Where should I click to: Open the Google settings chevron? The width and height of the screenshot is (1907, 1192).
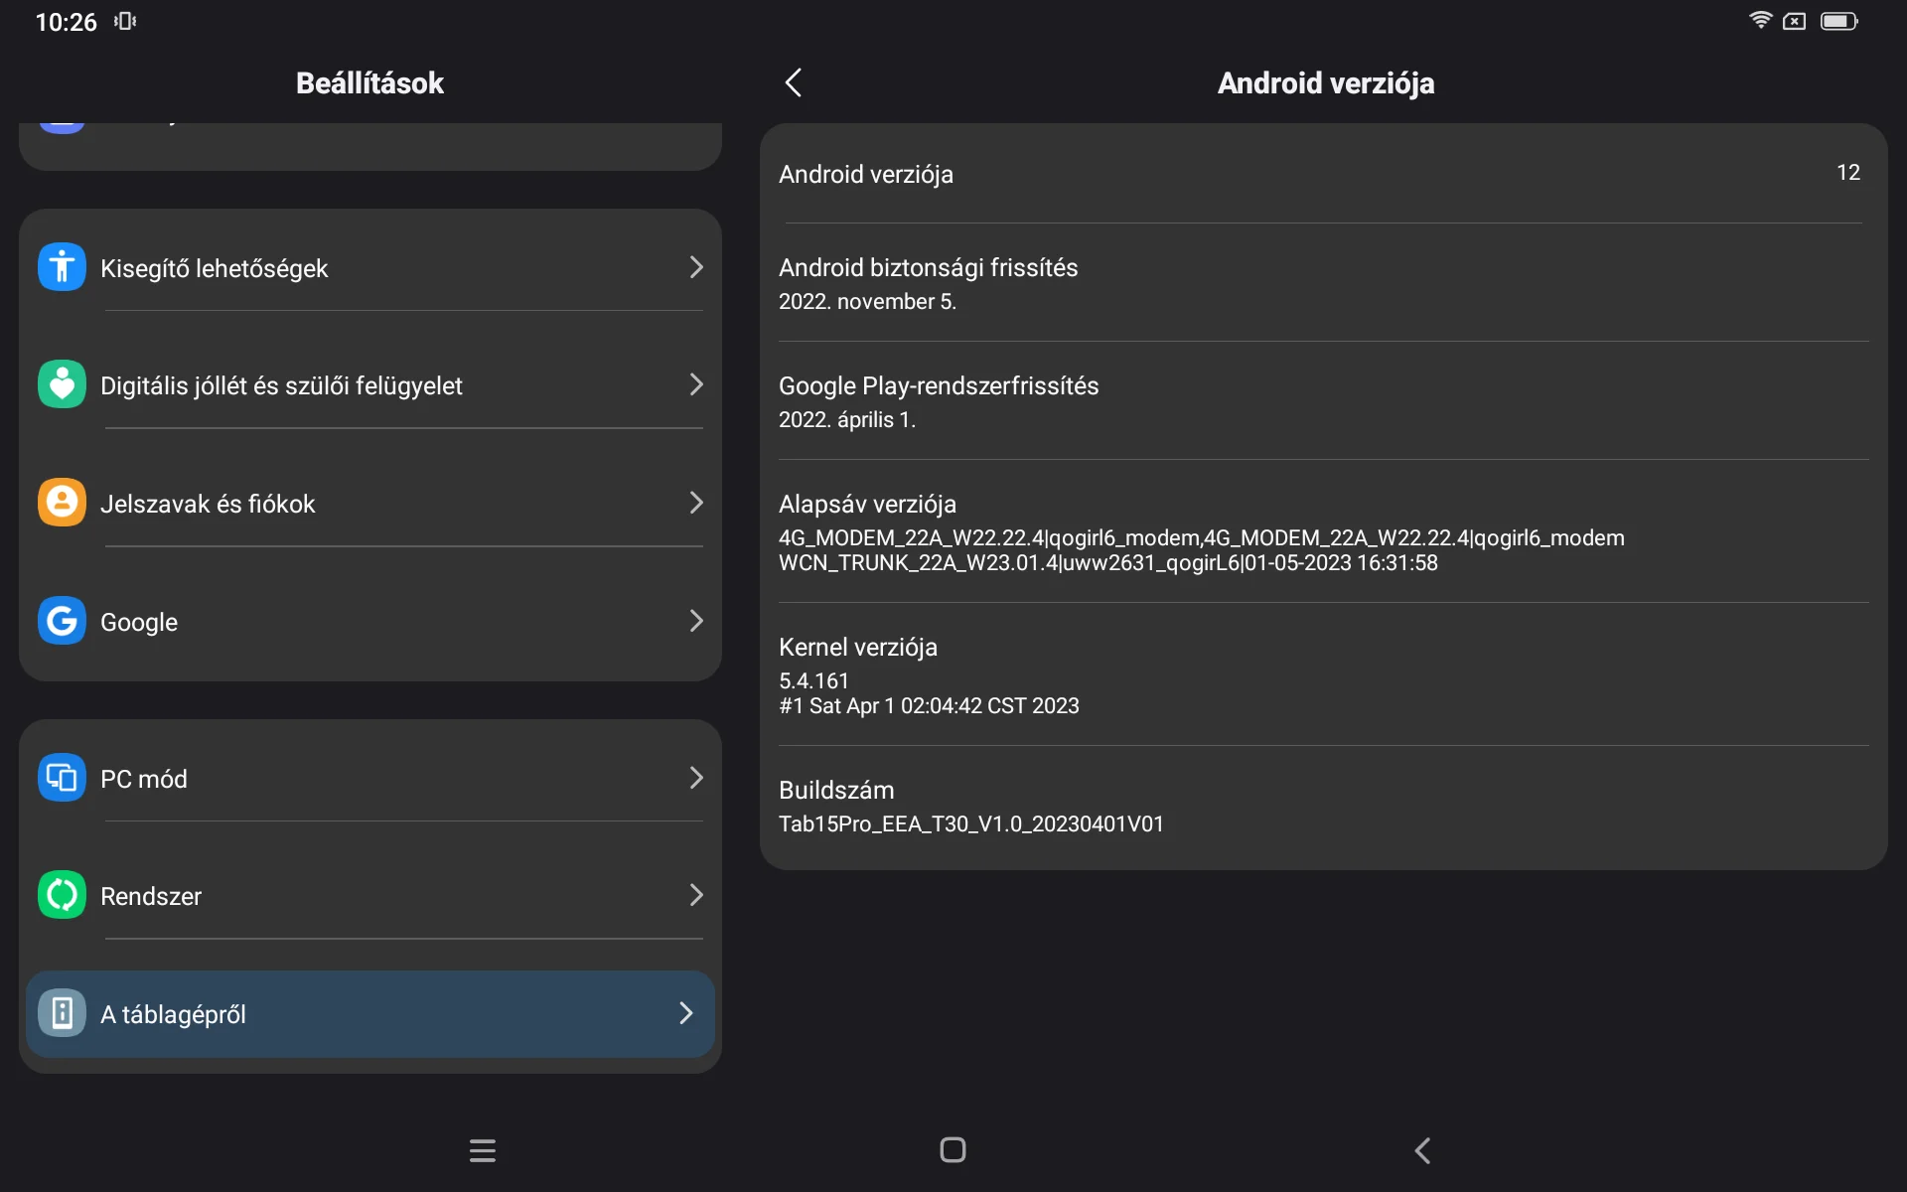pos(695,621)
